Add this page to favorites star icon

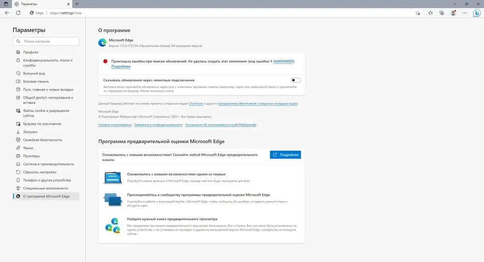(418, 13)
